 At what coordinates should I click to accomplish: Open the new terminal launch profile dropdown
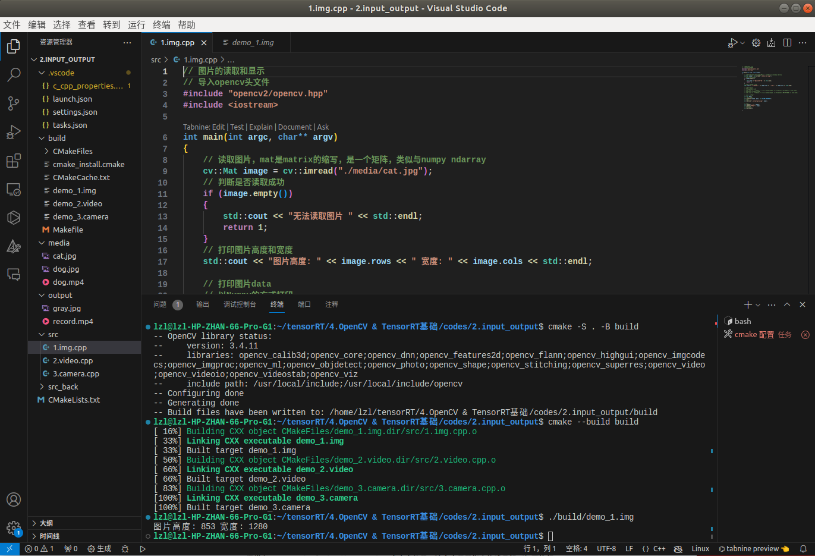coord(758,305)
